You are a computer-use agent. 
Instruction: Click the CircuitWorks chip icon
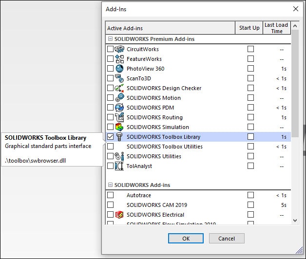pos(119,49)
